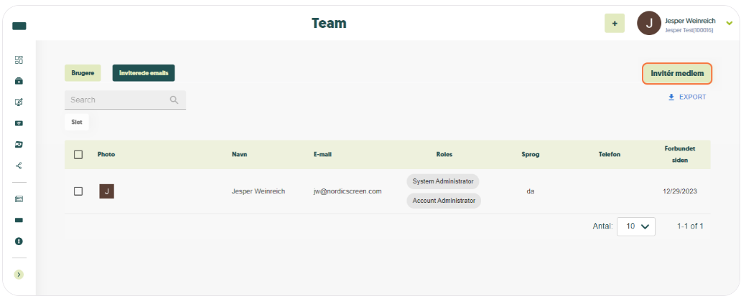Click the Account Administrator role chip

point(444,201)
